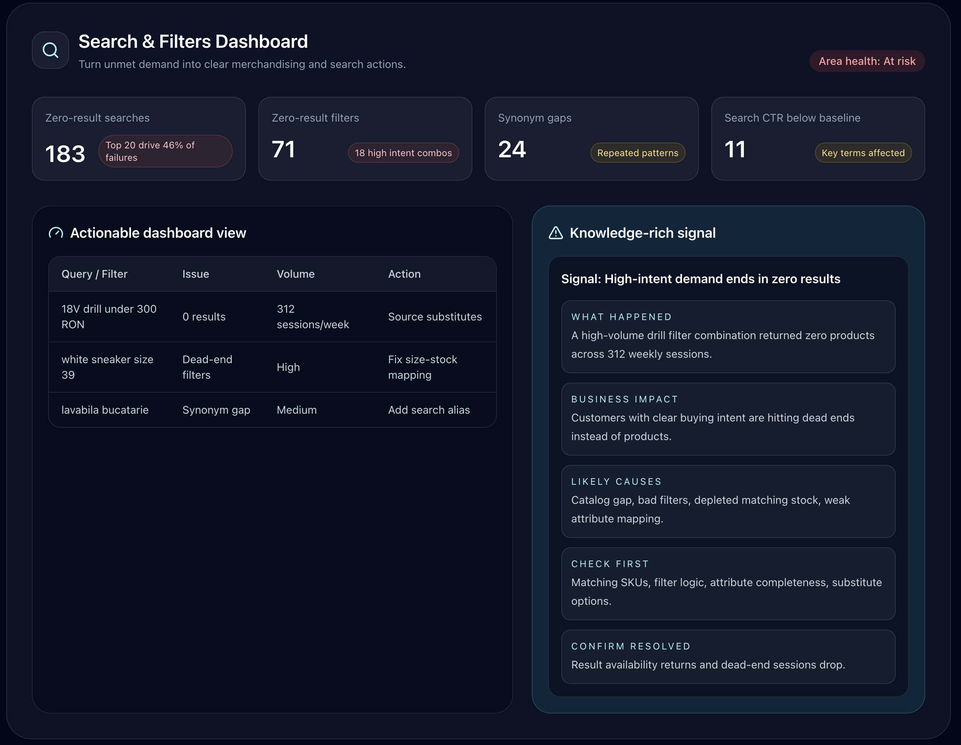Sort by the Volume column header
Image resolution: width=961 pixels, height=745 pixels.
pos(295,274)
